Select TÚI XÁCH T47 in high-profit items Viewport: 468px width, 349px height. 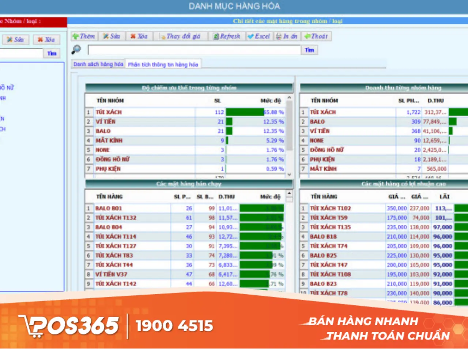pyautogui.click(x=384, y=265)
